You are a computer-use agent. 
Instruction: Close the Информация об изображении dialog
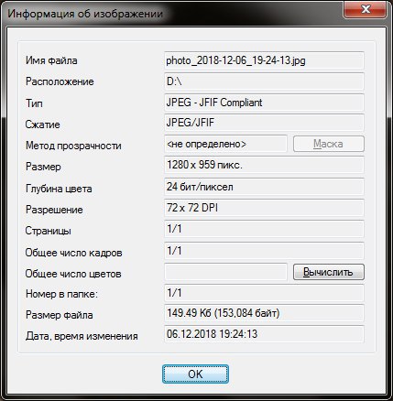pyautogui.click(x=366, y=9)
